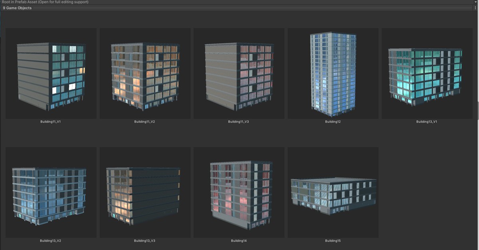Viewport: 479px width, 250px height.
Task: Select the Building11_V1 prefab thumbnail
Action: tap(50, 73)
